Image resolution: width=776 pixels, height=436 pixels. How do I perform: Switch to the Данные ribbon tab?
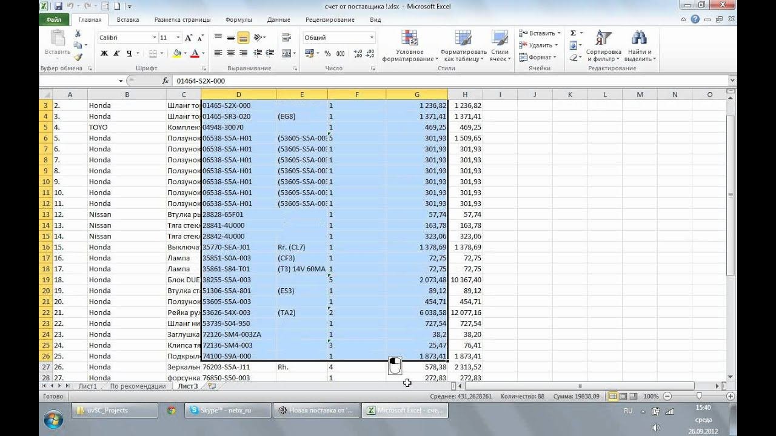[x=278, y=19]
